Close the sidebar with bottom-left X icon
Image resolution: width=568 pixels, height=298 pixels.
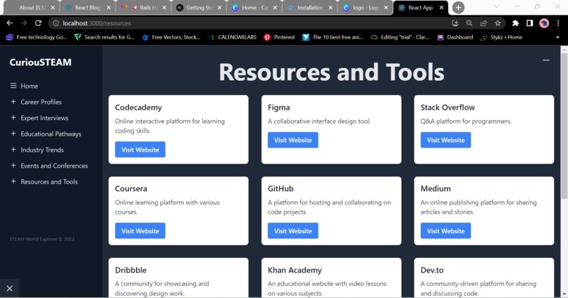click(x=9, y=288)
